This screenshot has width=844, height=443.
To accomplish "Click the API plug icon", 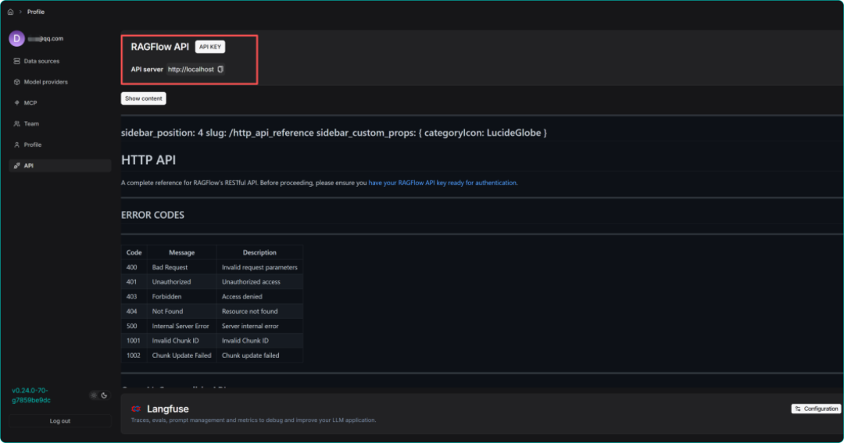I will (16, 166).
